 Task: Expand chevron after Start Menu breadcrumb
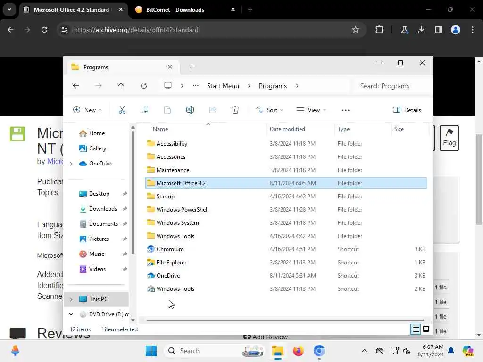(x=249, y=86)
